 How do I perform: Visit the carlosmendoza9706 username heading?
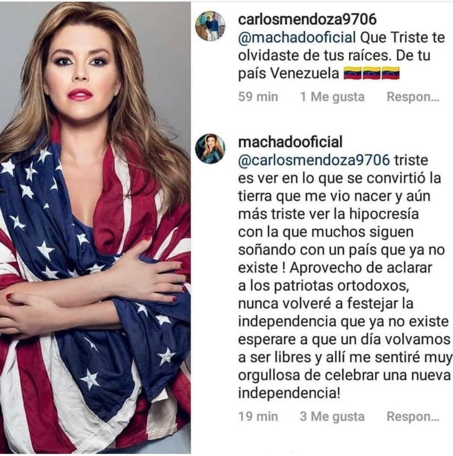307,20
